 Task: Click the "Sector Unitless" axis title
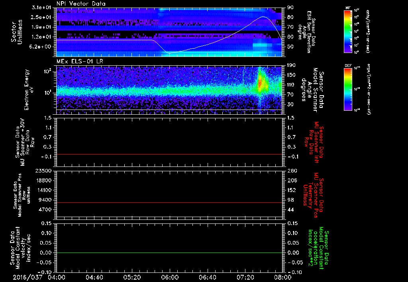click(x=17, y=32)
